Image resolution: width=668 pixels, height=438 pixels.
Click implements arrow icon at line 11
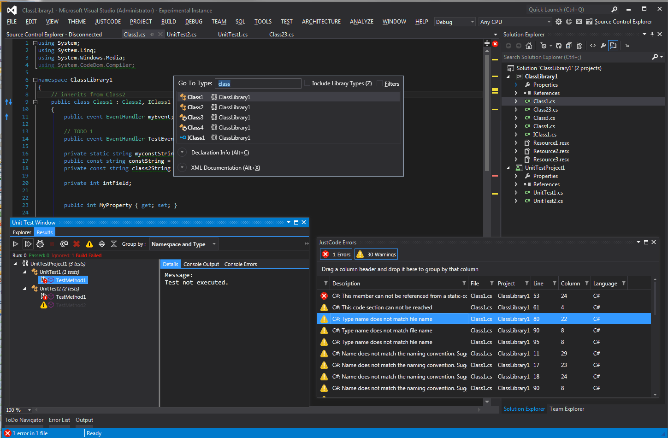pyautogui.click(x=6, y=117)
